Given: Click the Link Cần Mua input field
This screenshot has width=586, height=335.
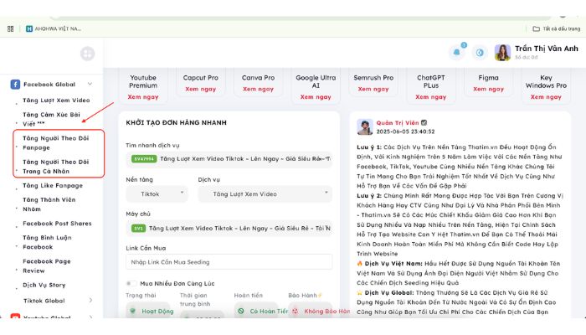Looking at the screenshot, I should [x=229, y=262].
